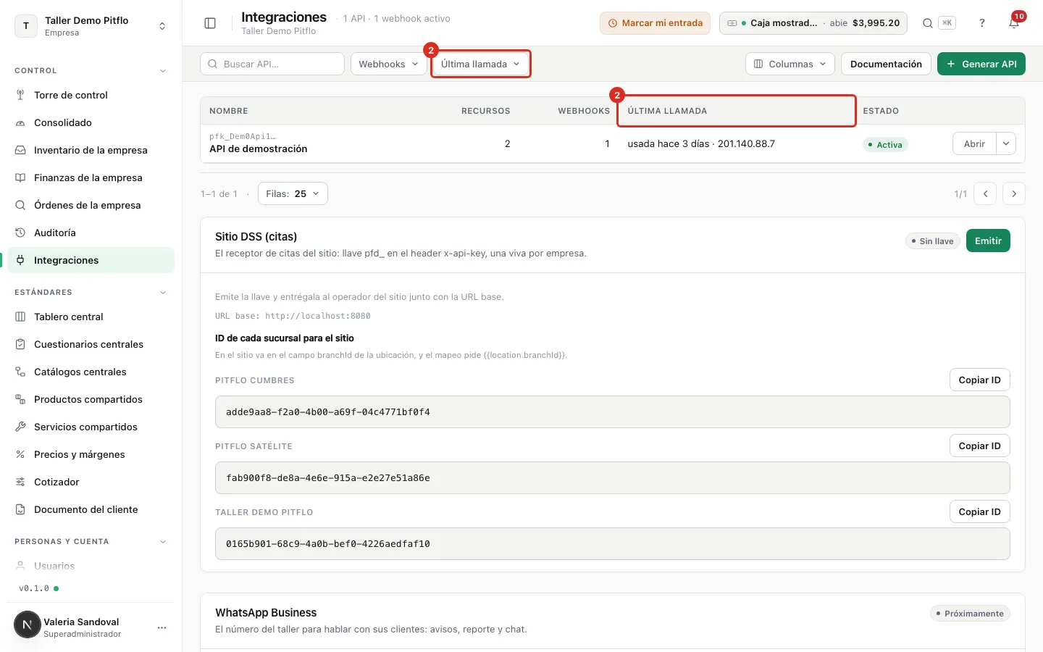Screen dimensions: 1043x652
Task: Click the Buscar API search field
Action: tap(272, 64)
